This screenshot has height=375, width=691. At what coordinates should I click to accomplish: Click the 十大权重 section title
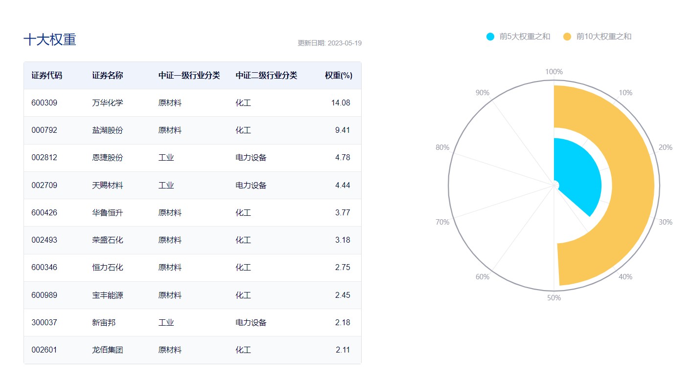point(50,40)
